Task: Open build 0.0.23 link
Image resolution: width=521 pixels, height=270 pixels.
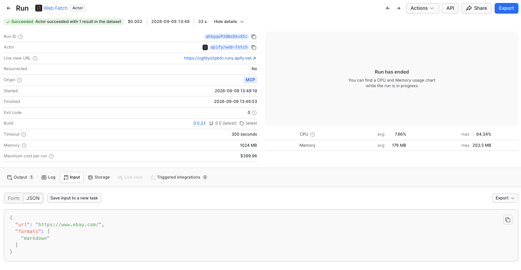Action: pos(199,123)
